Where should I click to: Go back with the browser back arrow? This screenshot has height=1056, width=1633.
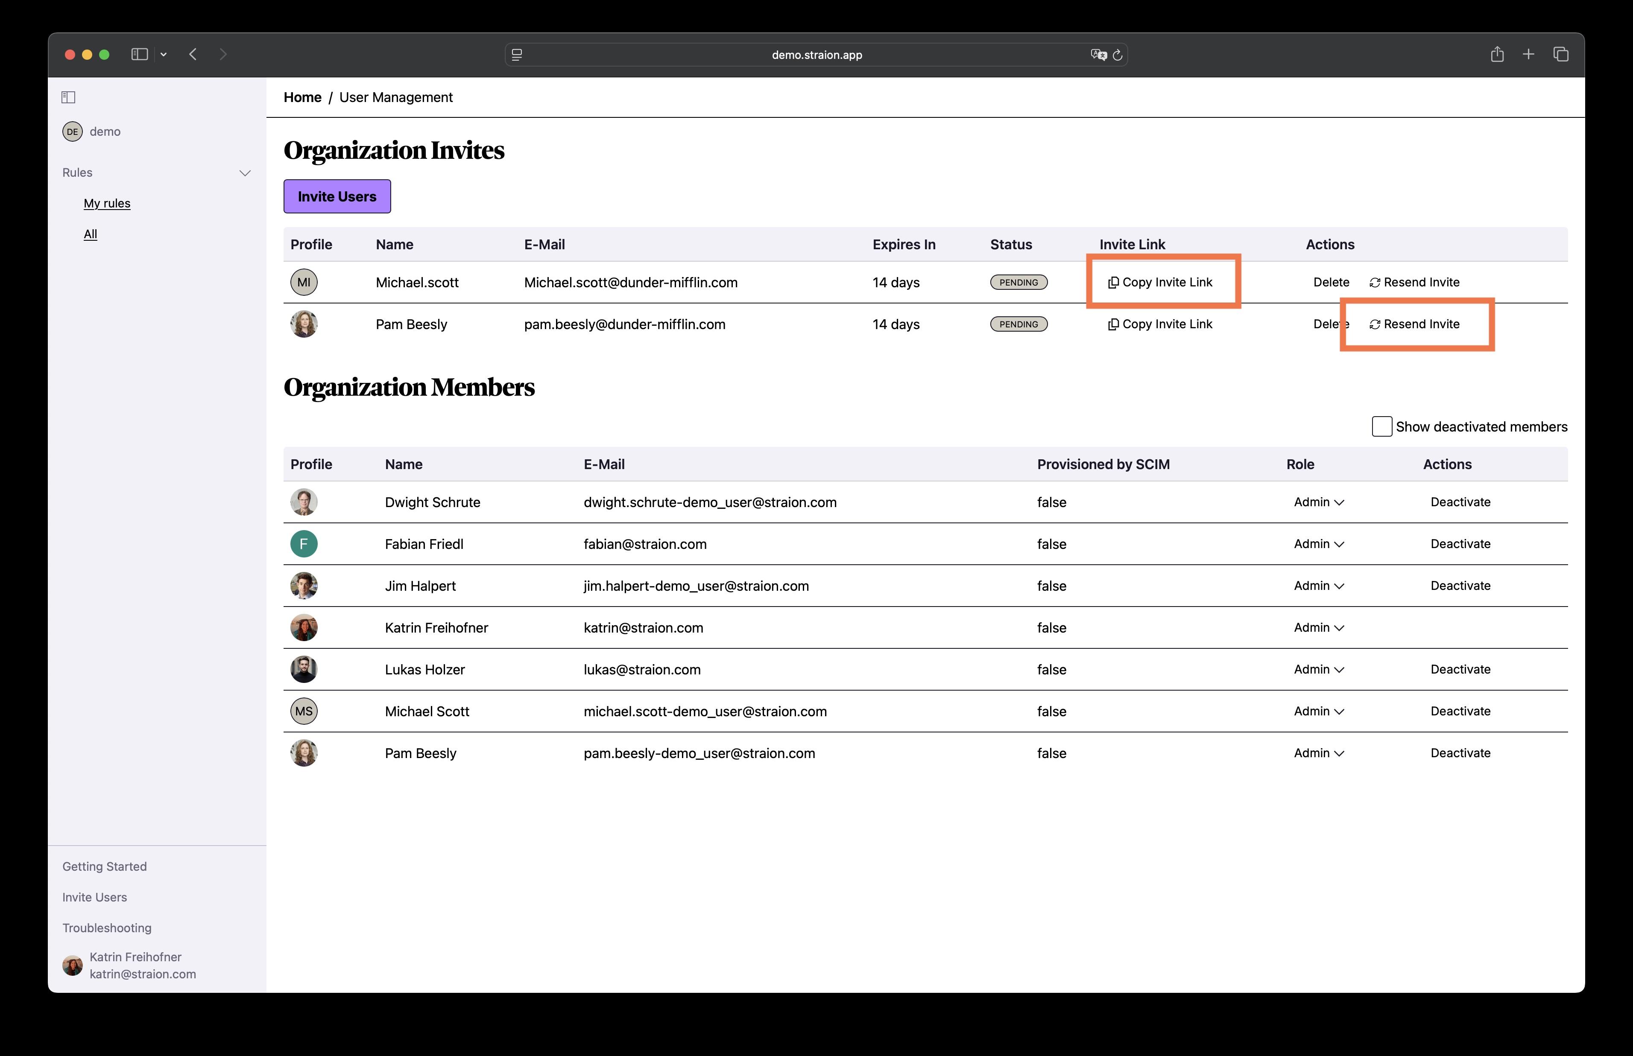193,54
